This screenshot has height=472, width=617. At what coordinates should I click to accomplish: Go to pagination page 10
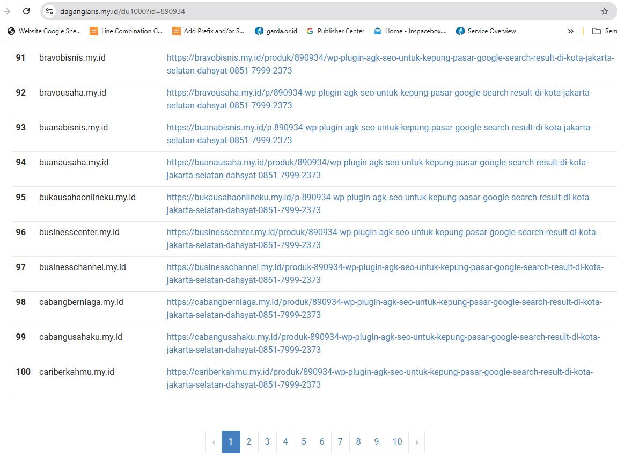397,442
